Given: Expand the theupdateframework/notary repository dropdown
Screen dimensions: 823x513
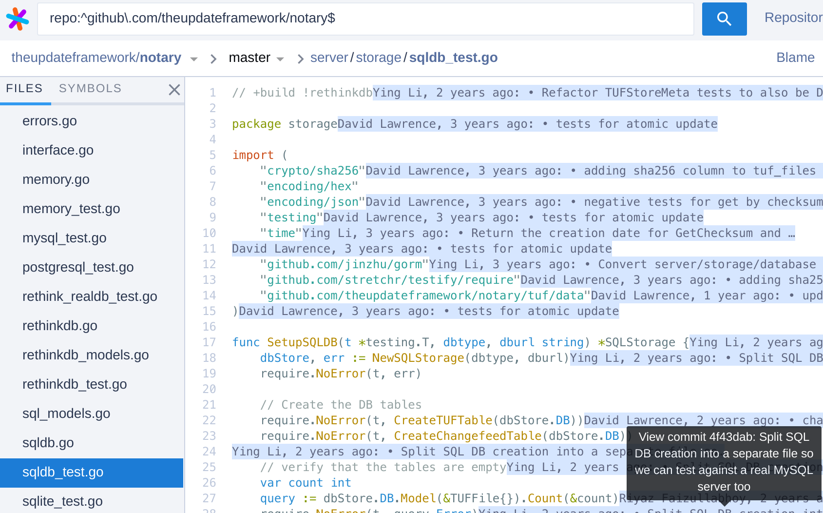Looking at the screenshot, I should pyautogui.click(x=193, y=59).
